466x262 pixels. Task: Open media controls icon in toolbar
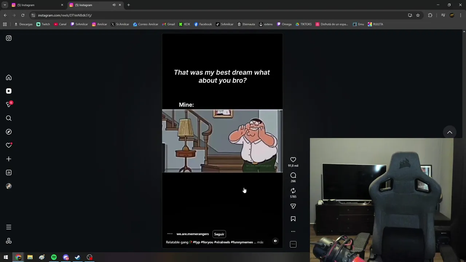(x=443, y=15)
